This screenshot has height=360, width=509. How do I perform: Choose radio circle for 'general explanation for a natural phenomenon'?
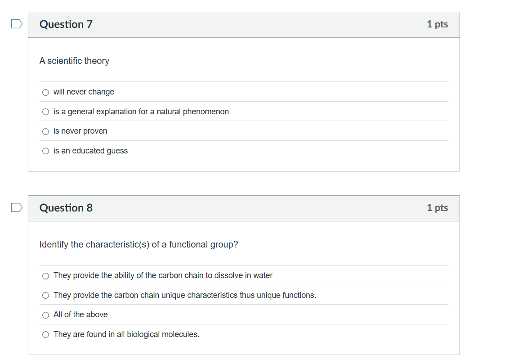(45, 112)
